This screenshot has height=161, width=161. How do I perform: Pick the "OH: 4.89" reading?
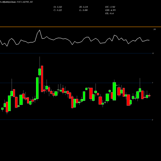tap(110, 10)
